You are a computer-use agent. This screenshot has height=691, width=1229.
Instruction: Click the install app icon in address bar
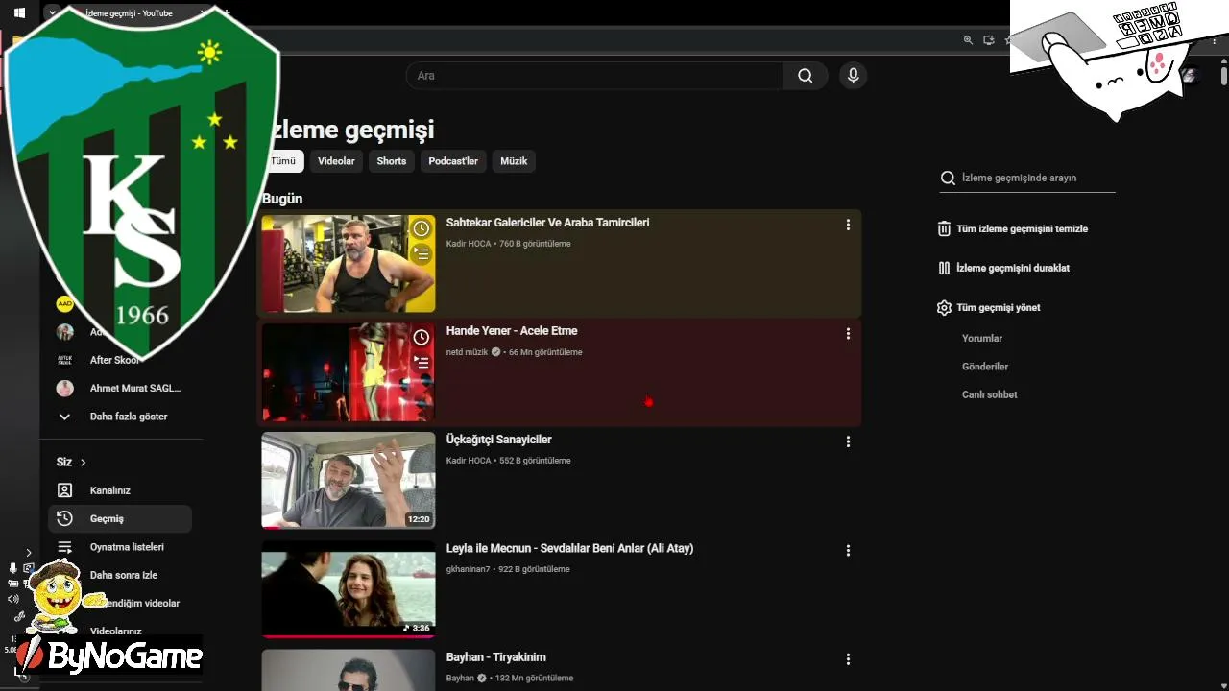(988, 39)
